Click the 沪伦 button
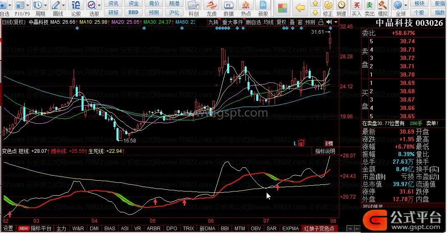 pyautogui.click(x=174, y=12)
